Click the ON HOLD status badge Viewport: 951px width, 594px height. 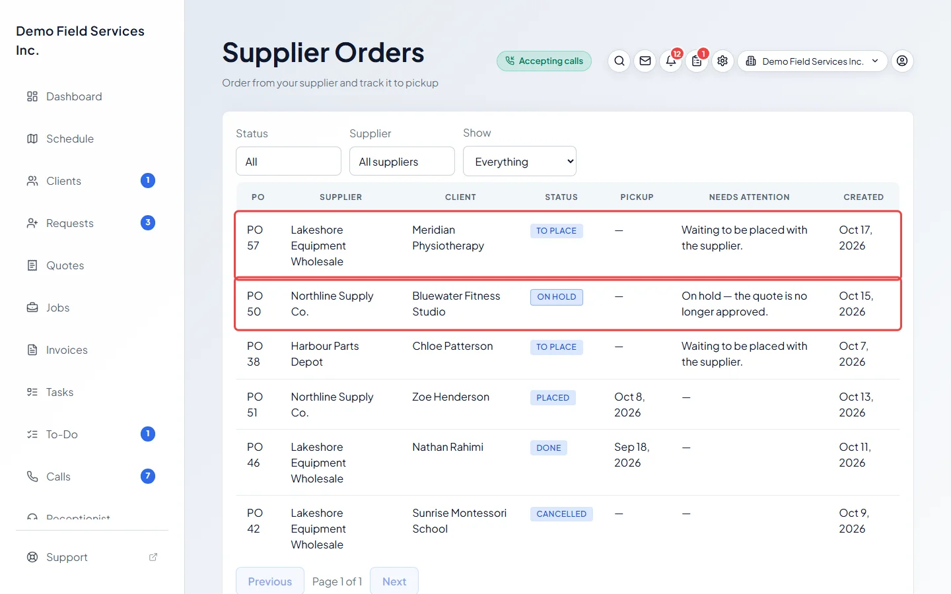pos(557,297)
